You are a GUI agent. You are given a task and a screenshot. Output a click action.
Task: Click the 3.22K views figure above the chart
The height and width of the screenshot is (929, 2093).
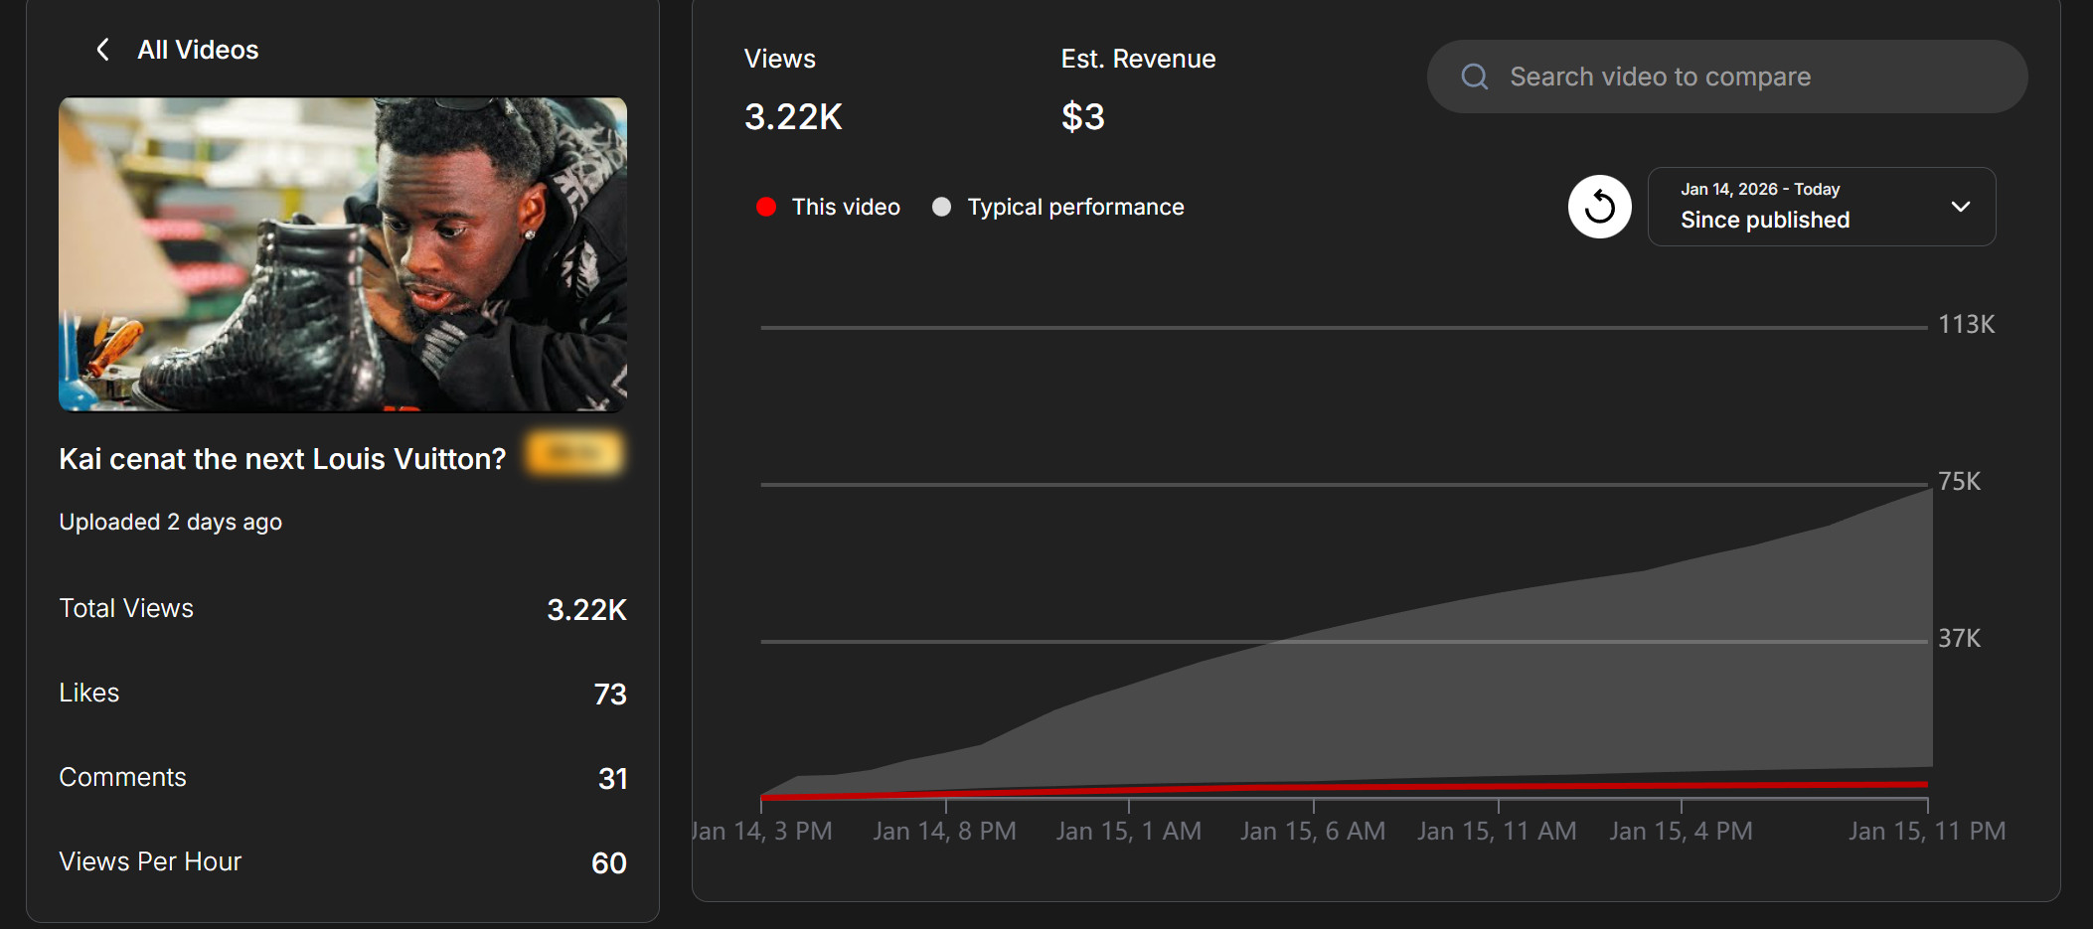(793, 117)
